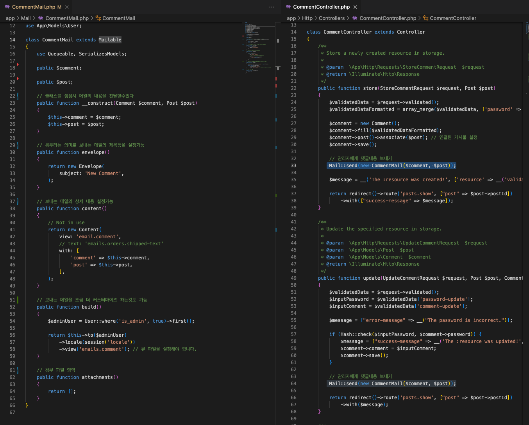
Task: Click line number 14 in CommentMail.php gutter
Action: point(13,40)
